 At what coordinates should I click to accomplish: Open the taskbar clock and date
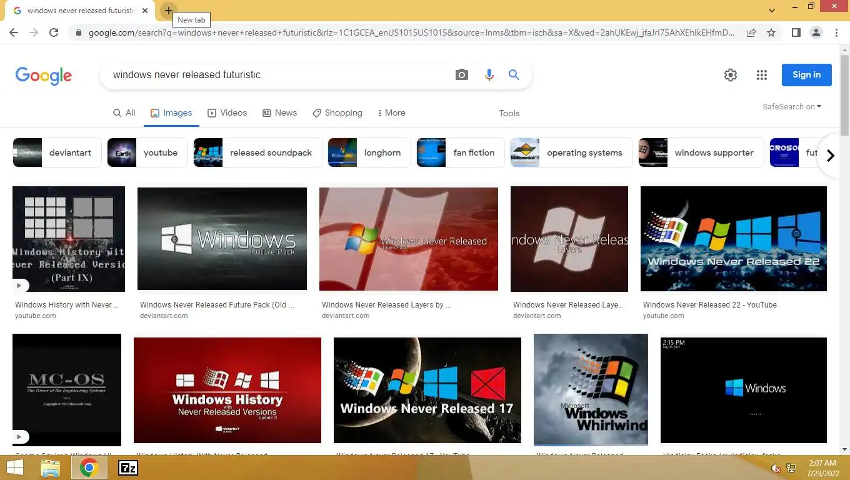821,467
